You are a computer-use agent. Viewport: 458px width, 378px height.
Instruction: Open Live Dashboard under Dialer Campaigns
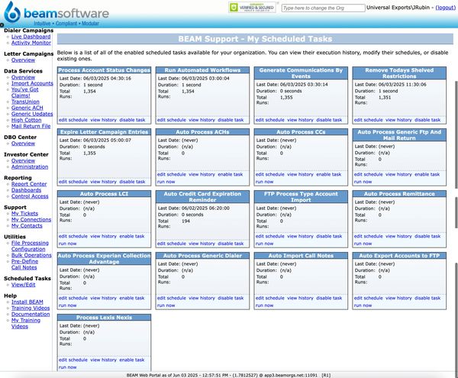tap(31, 36)
